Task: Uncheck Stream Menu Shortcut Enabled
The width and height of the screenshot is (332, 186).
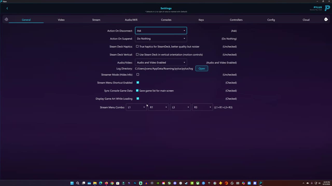Action: [138, 83]
